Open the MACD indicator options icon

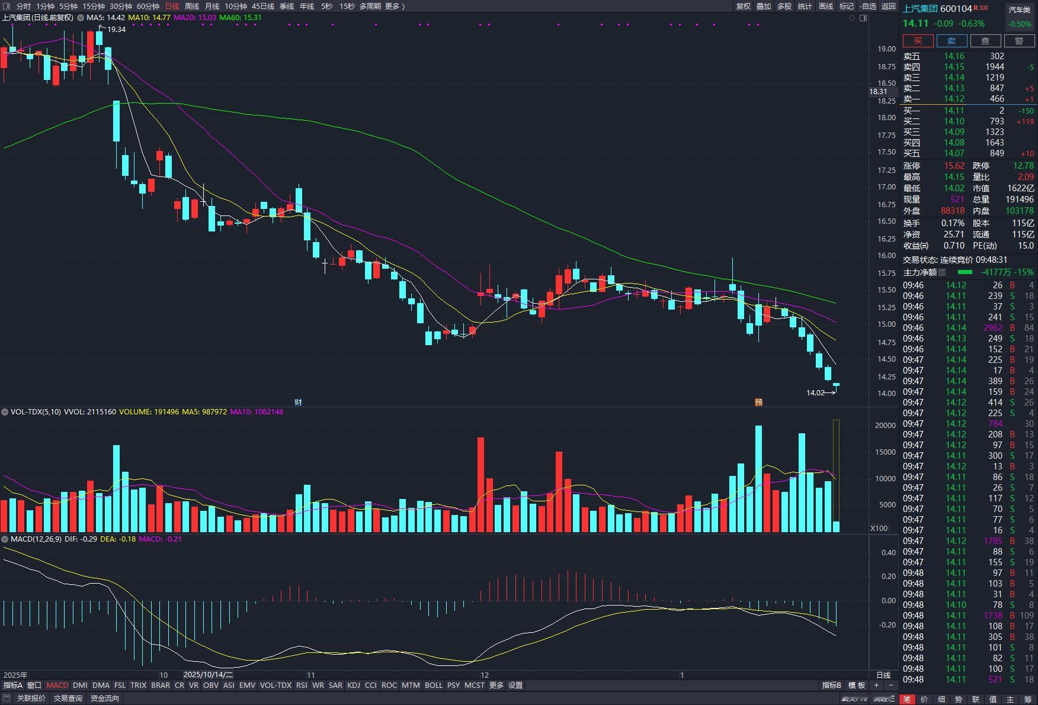[x=5, y=539]
